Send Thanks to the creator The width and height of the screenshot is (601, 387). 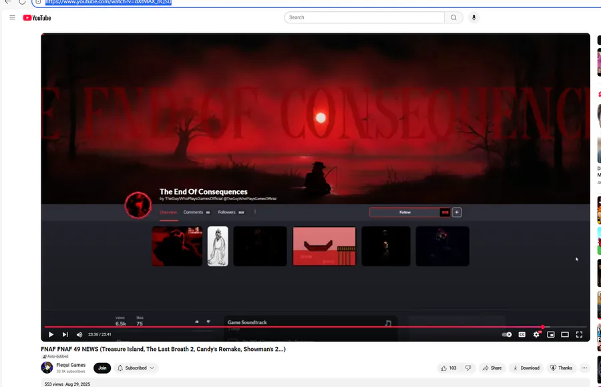click(x=562, y=368)
